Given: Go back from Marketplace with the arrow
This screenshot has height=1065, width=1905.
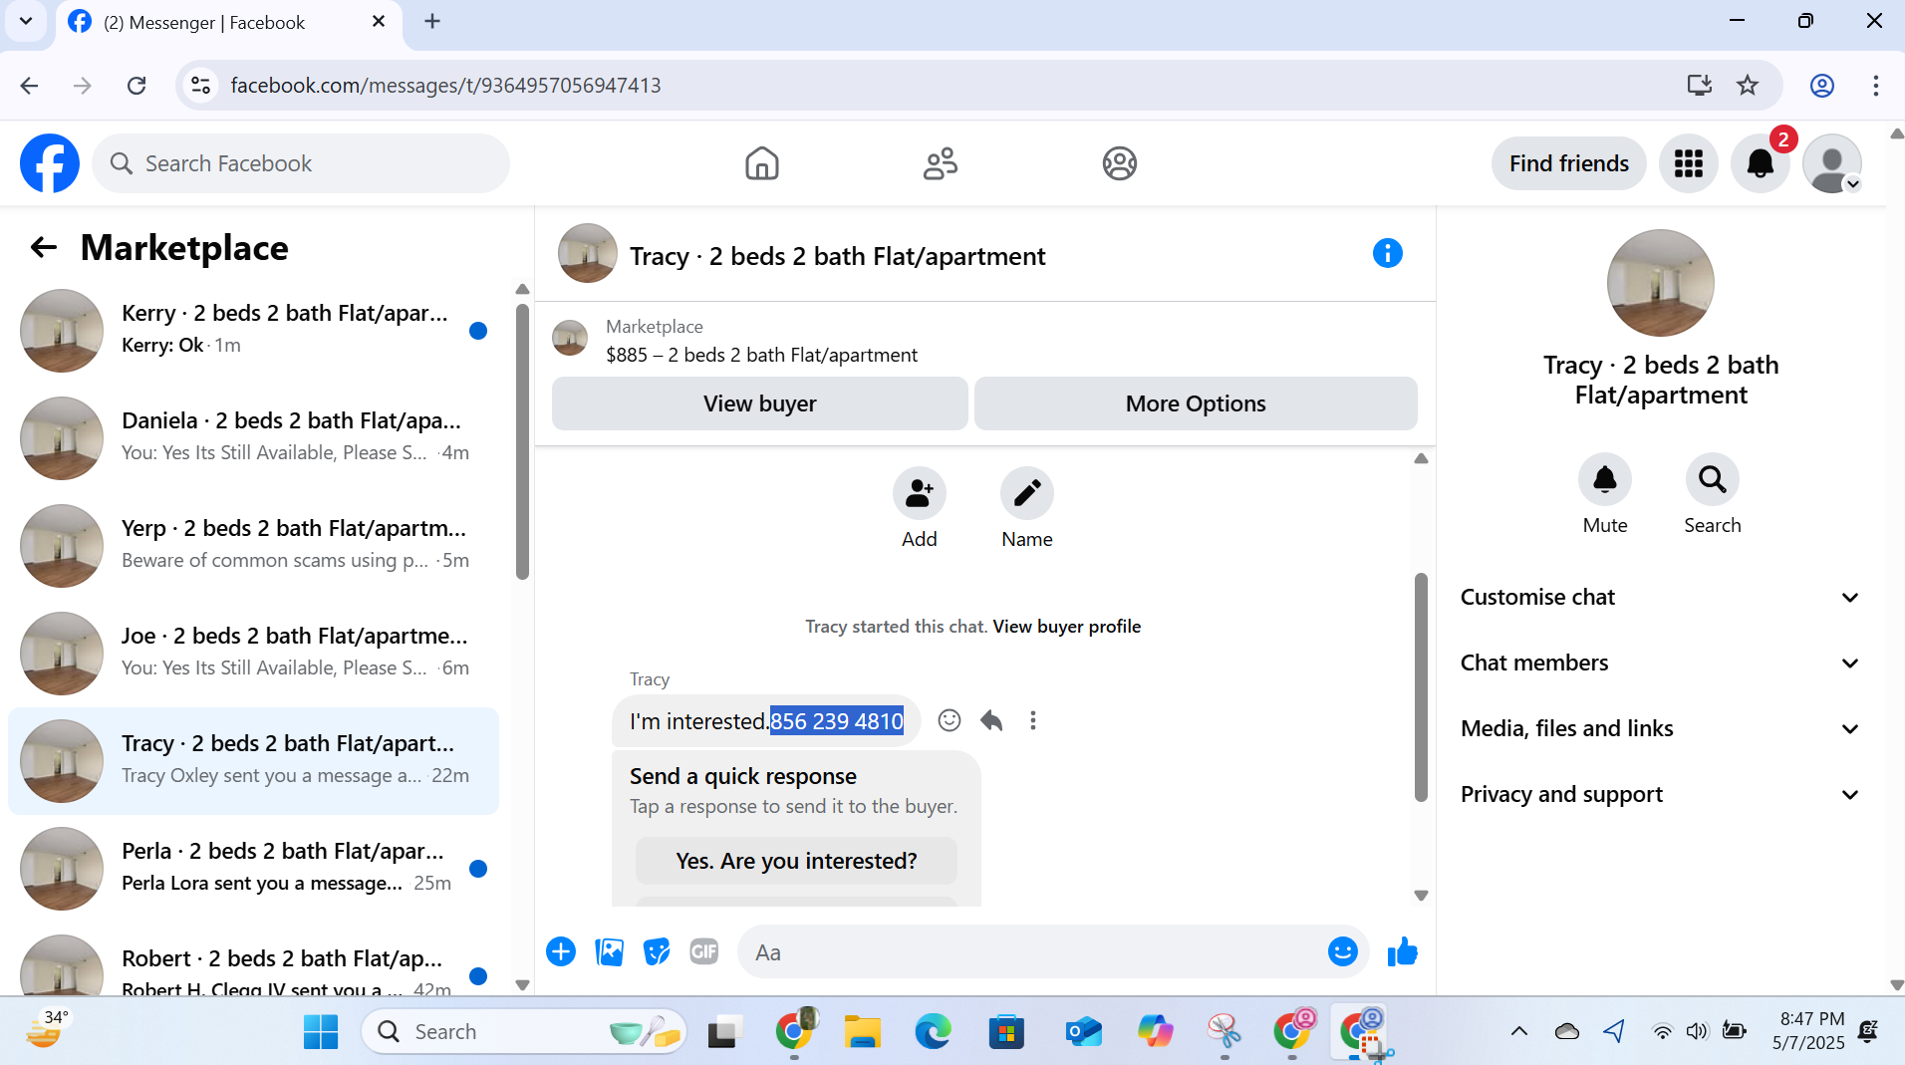Looking at the screenshot, I should click(44, 247).
